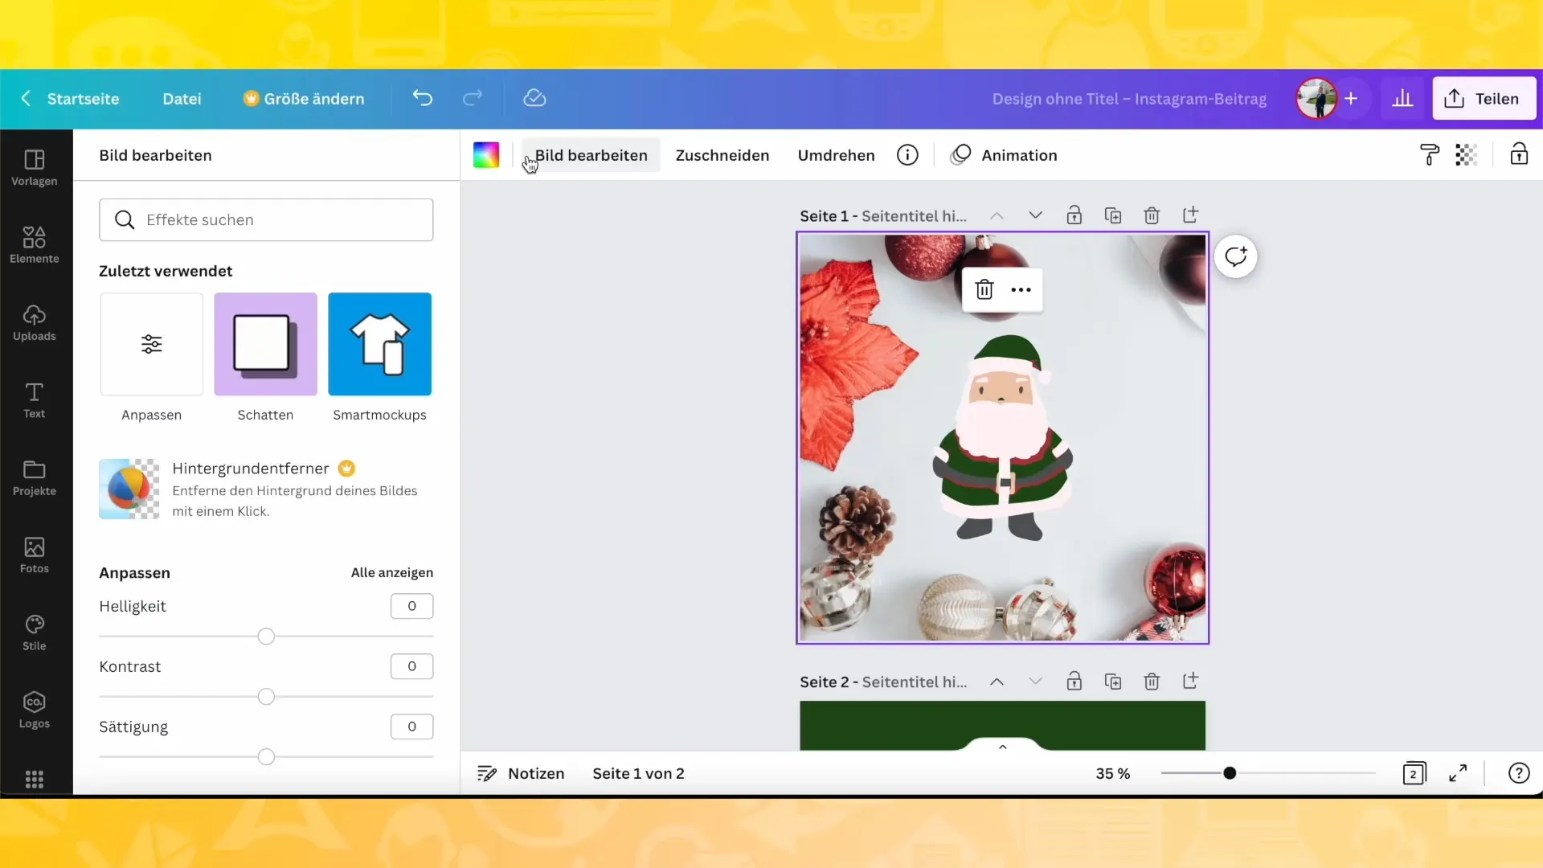Viewport: 1543px width, 868px height.
Task: Click the Bild bearbeiten tab
Action: click(x=592, y=155)
